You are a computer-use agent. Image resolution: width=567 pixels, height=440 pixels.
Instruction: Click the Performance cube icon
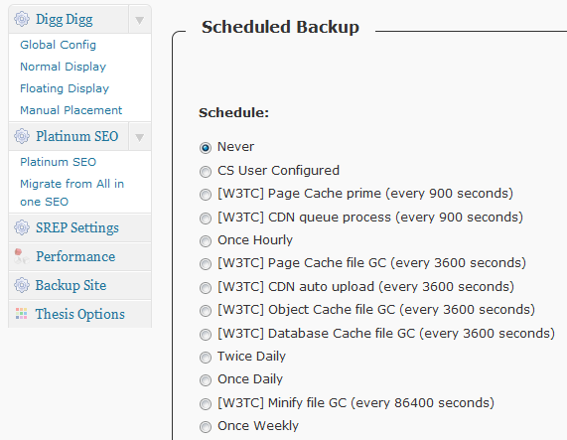pos(21,256)
